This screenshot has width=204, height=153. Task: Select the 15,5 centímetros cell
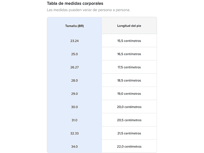tap(129, 41)
